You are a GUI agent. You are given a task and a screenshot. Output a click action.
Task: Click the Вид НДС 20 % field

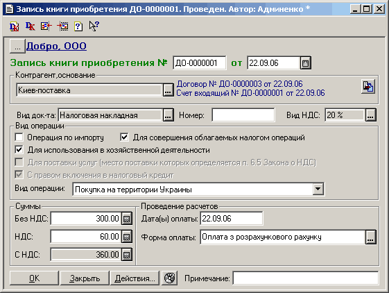pos(345,115)
